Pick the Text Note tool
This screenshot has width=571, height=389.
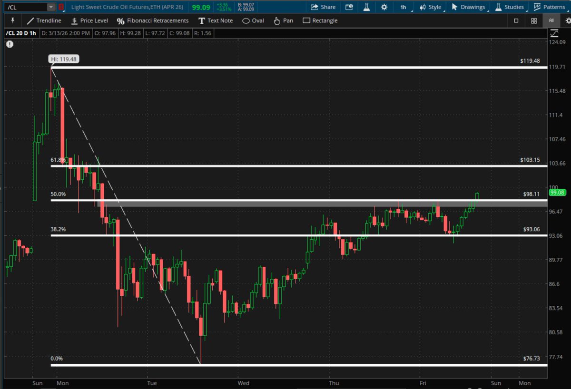[x=216, y=20]
